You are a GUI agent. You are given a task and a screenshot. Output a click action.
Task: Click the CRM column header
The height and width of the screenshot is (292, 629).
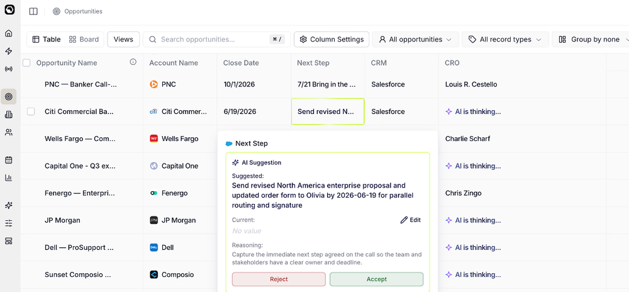pos(379,63)
